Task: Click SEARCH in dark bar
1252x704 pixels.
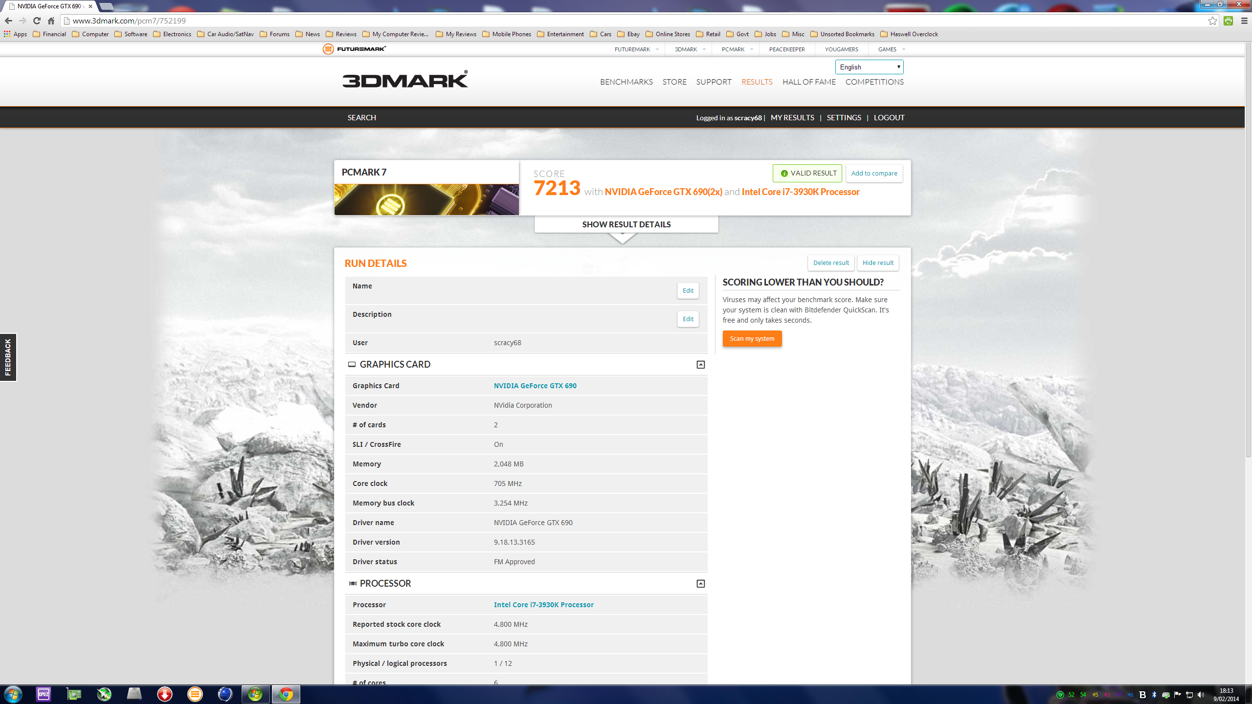Action: [362, 117]
